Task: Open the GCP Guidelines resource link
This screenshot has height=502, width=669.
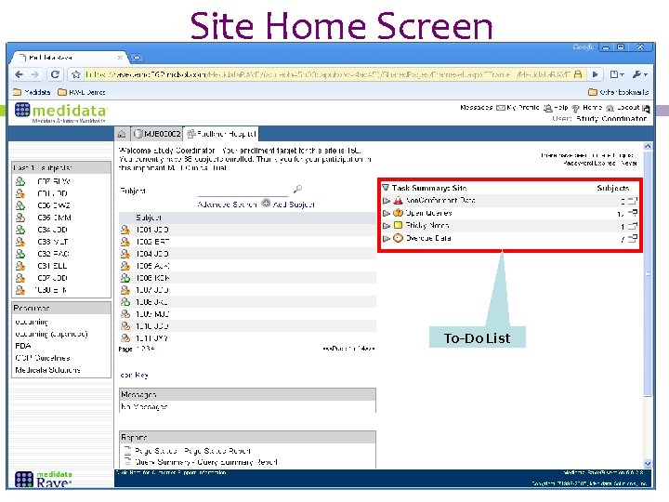Action: pos(43,358)
